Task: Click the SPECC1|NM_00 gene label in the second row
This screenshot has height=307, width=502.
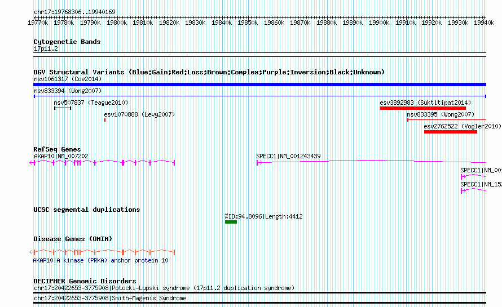Action: [481, 171]
